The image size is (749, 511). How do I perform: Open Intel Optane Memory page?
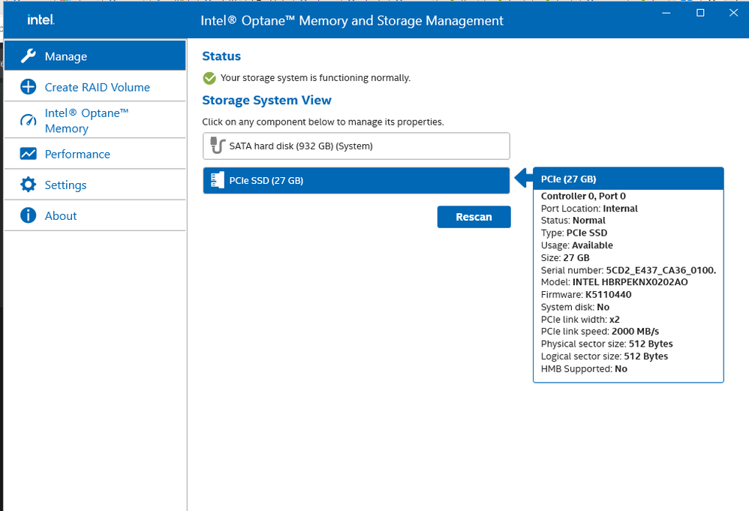[95, 120]
